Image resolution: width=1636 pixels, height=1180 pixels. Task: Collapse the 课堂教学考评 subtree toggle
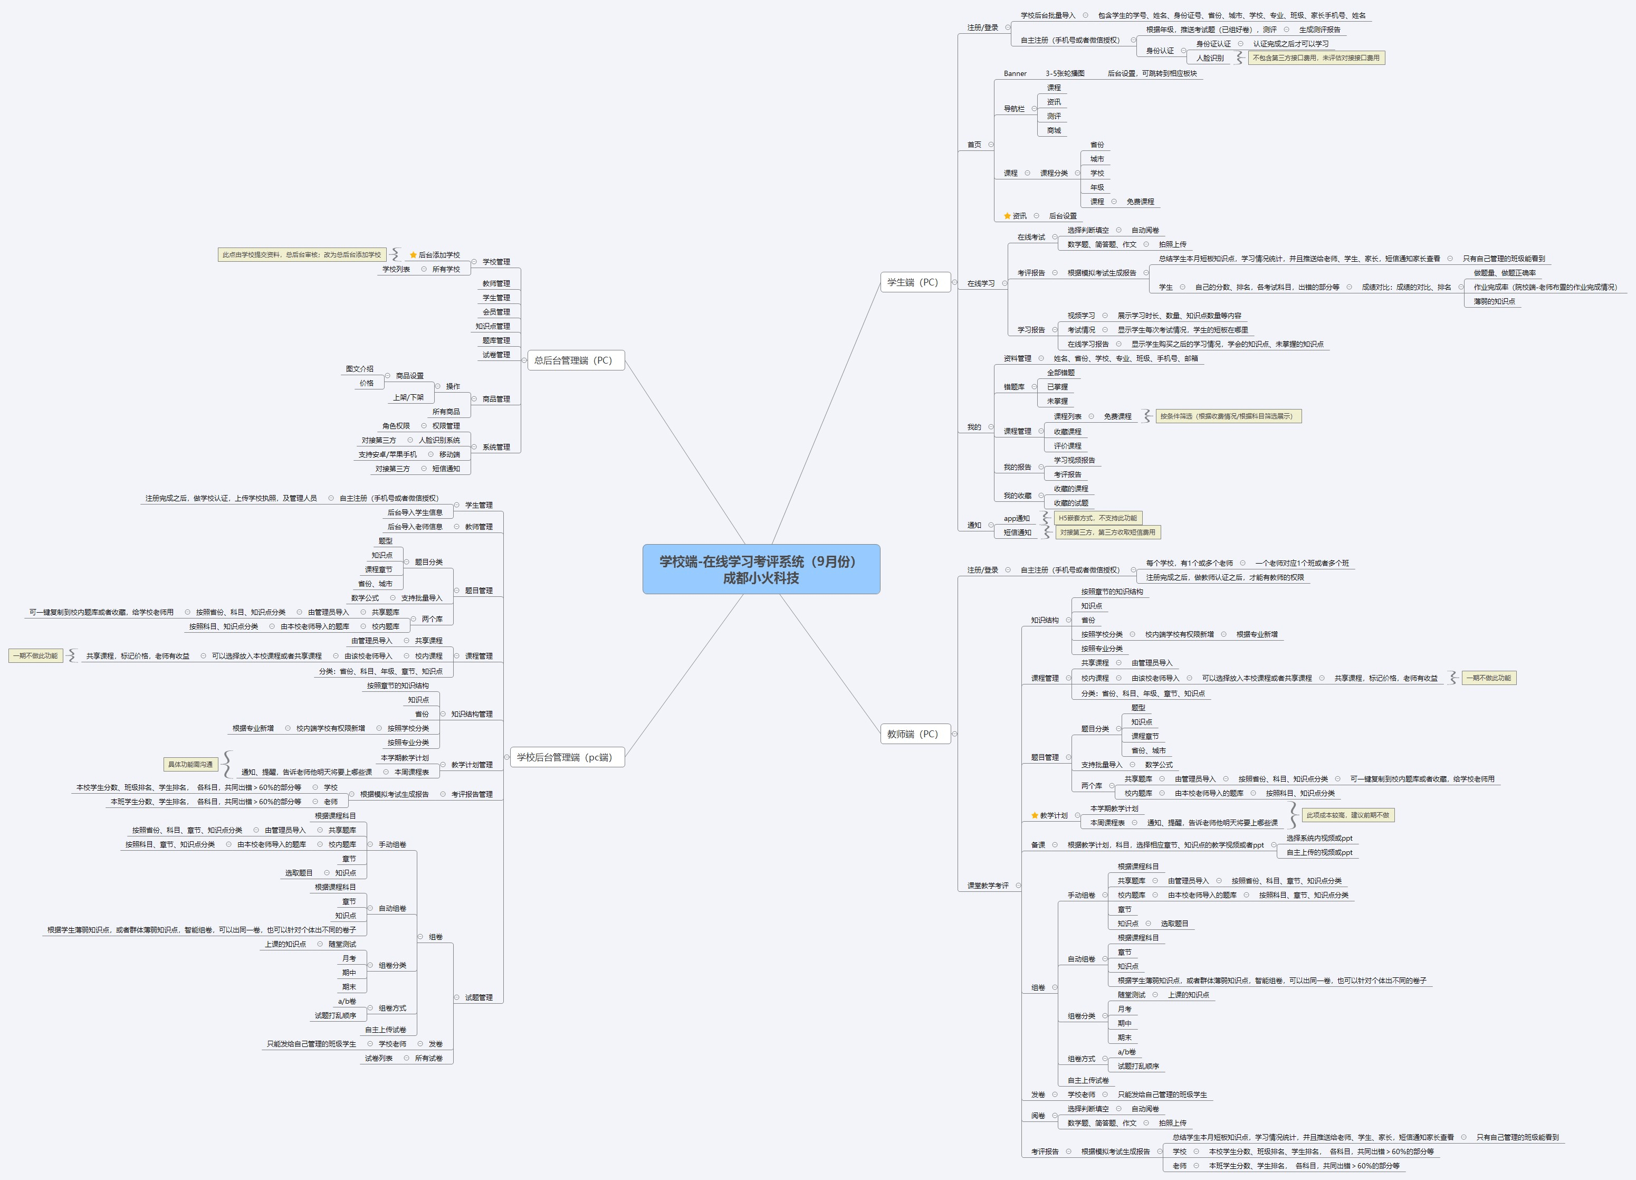(x=1019, y=886)
